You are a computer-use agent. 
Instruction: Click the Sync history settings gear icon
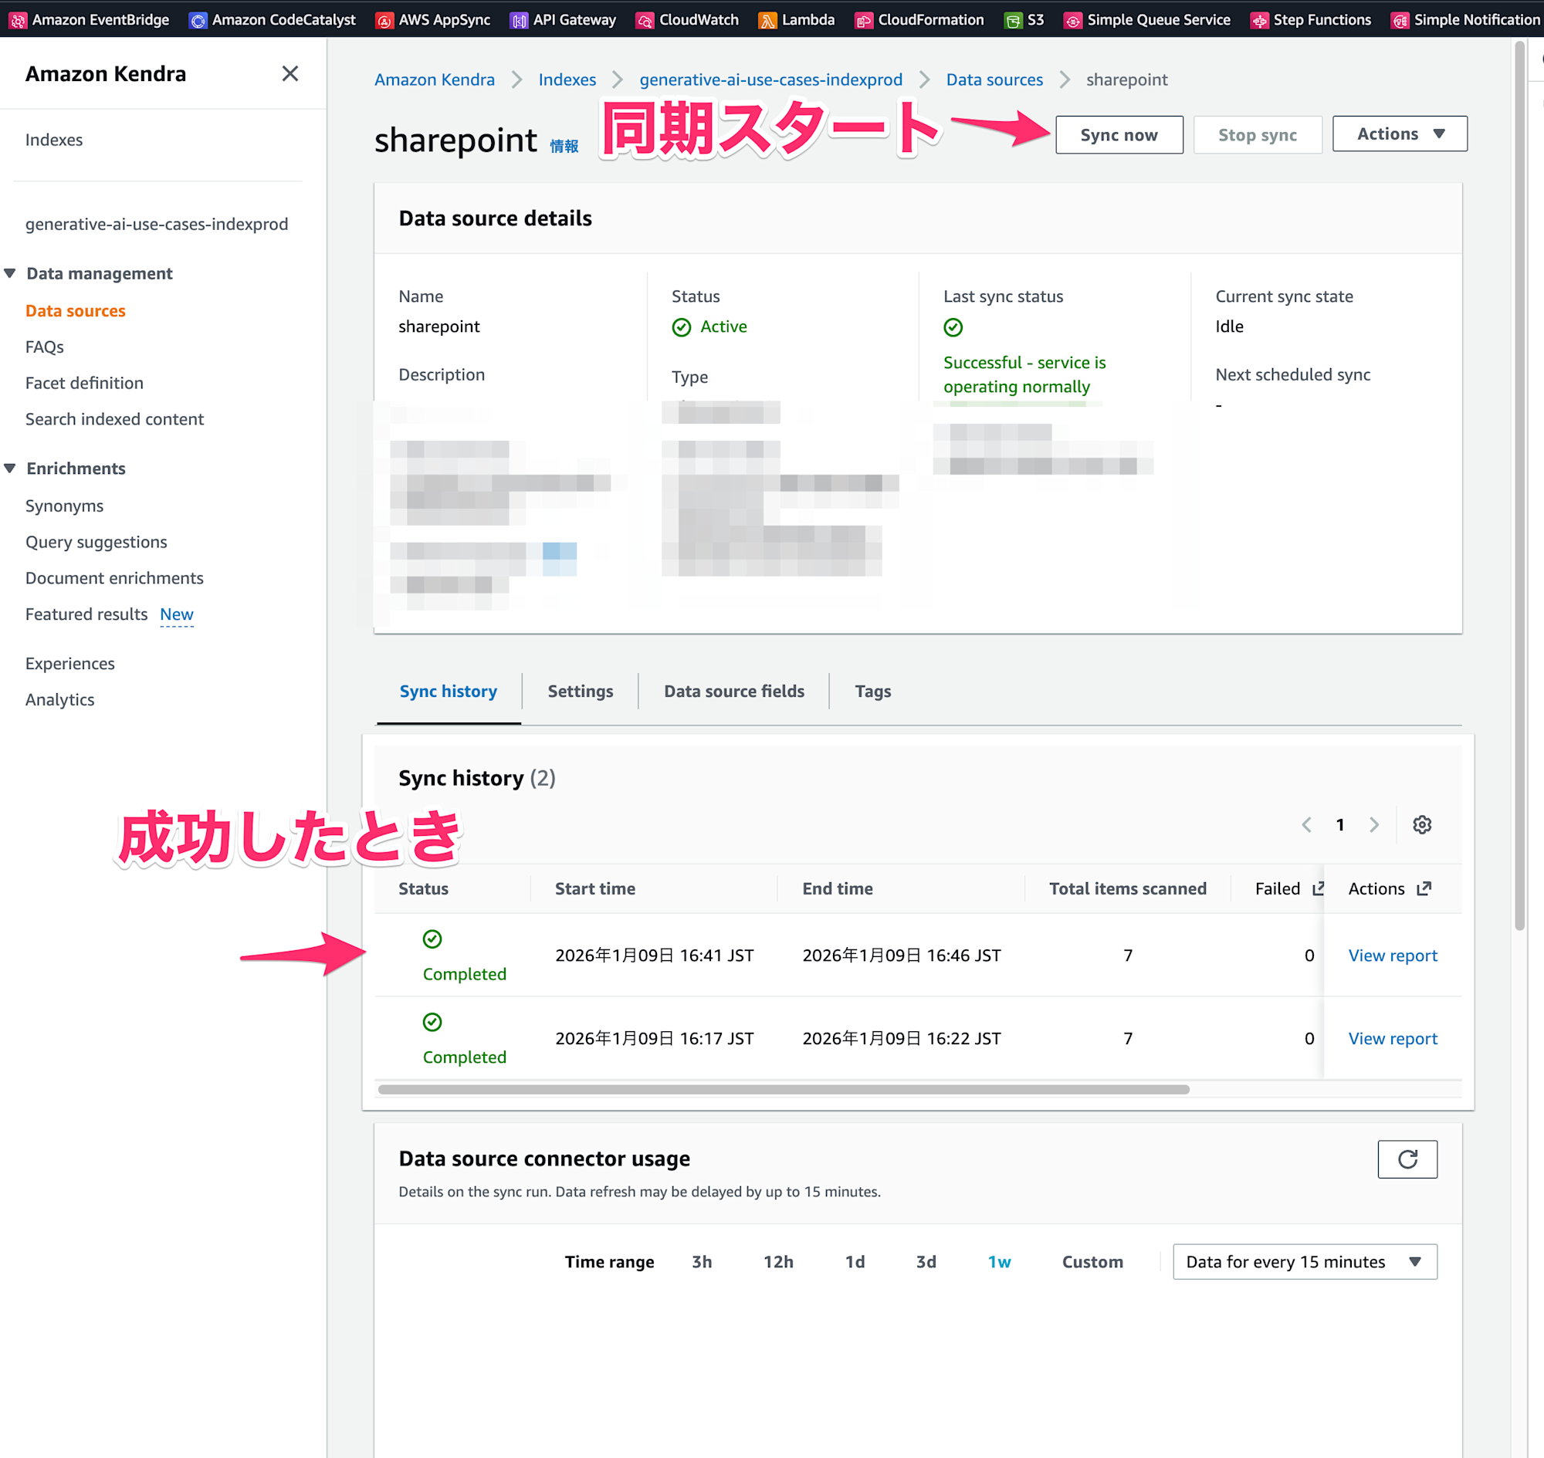coord(1421,824)
